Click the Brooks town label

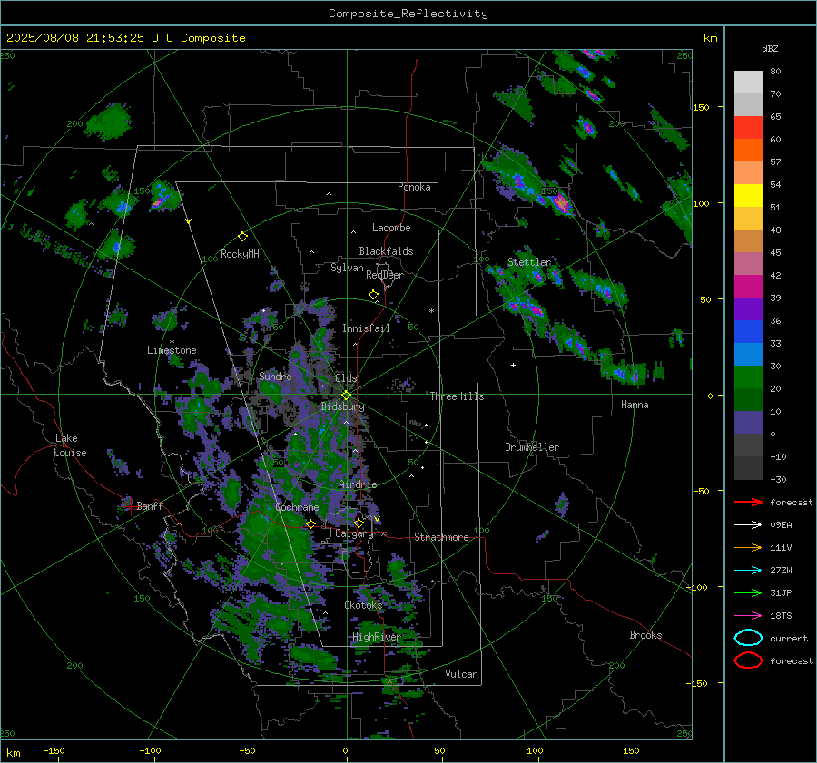645,635
